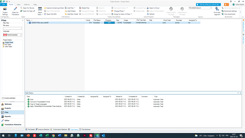The image size is (245, 138).
Task: Open Outlook from taskbar
Action: point(103,136)
